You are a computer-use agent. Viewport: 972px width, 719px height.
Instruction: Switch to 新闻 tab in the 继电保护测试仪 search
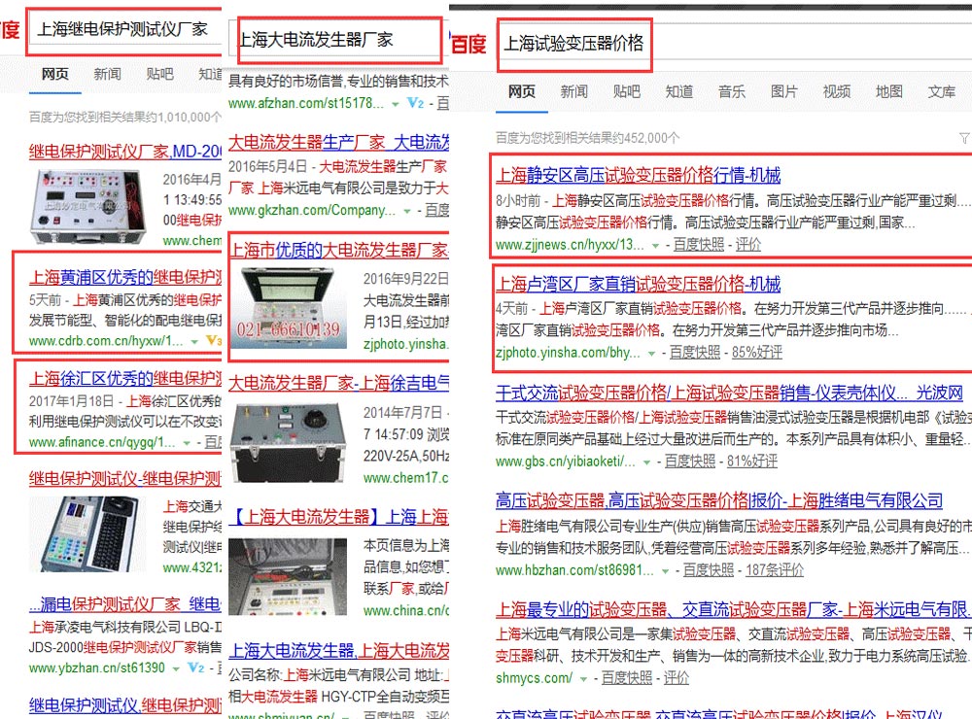point(107,74)
